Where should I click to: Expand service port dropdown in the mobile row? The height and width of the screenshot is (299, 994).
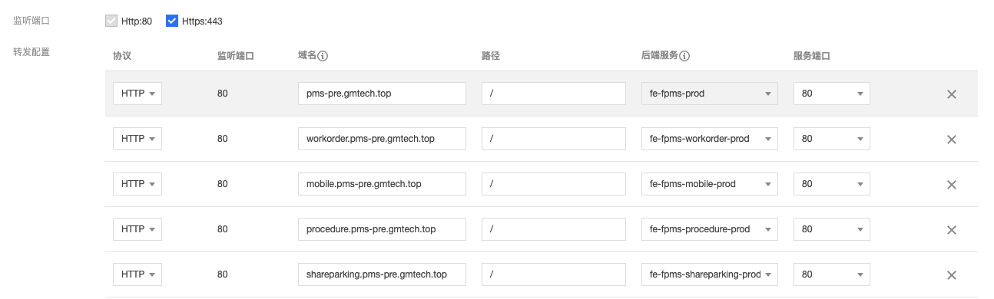pyautogui.click(x=832, y=184)
